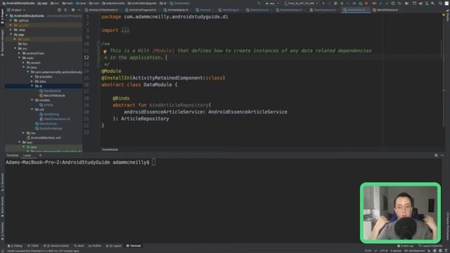The height and width of the screenshot is (253, 450).
Task: Open the TODO tool window
Action: [x=33, y=246]
